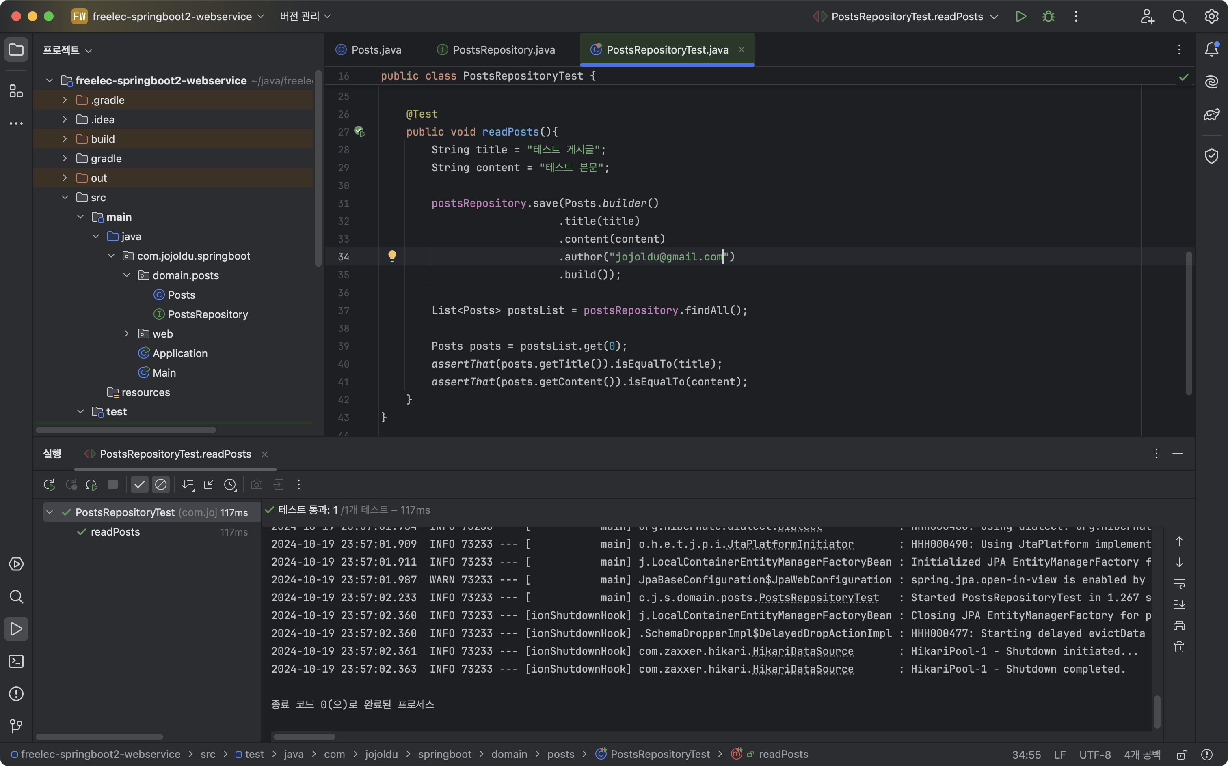Toggle Show Passed tests checkmark filter

pos(139,485)
